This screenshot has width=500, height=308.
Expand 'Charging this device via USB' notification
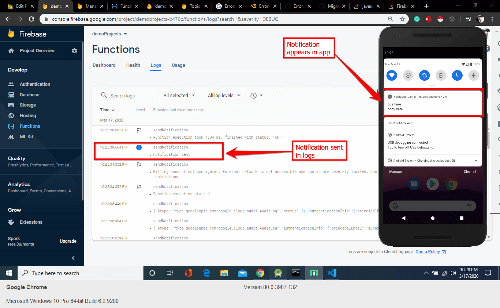point(476,161)
